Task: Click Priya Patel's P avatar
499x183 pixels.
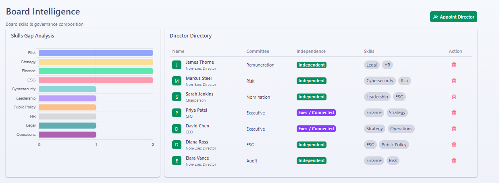Action: [177, 113]
